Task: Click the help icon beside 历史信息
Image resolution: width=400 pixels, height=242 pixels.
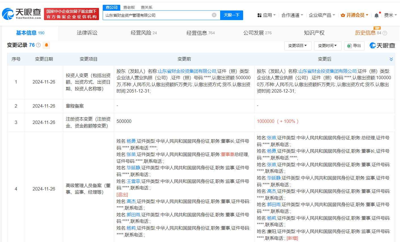Action: pos(385,33)
